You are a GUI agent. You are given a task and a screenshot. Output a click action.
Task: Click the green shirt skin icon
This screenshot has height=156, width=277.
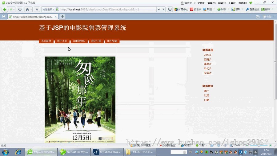[x=251, y=3]
